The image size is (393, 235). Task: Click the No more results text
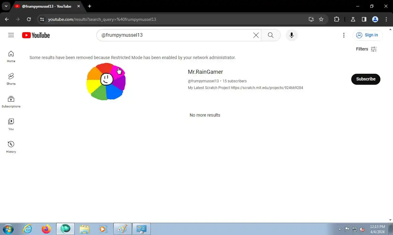pos(205,115)
